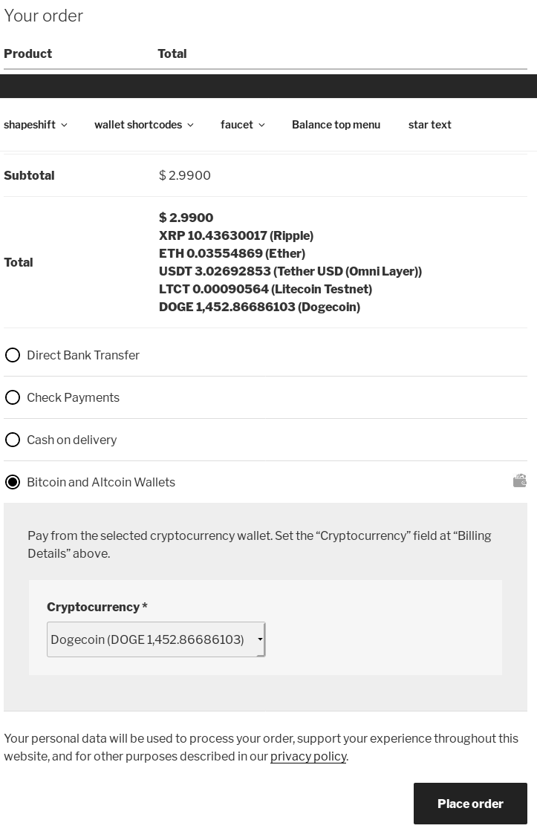
Task: Expand the wallet shortcodes menu
Action: coord(143,125)
